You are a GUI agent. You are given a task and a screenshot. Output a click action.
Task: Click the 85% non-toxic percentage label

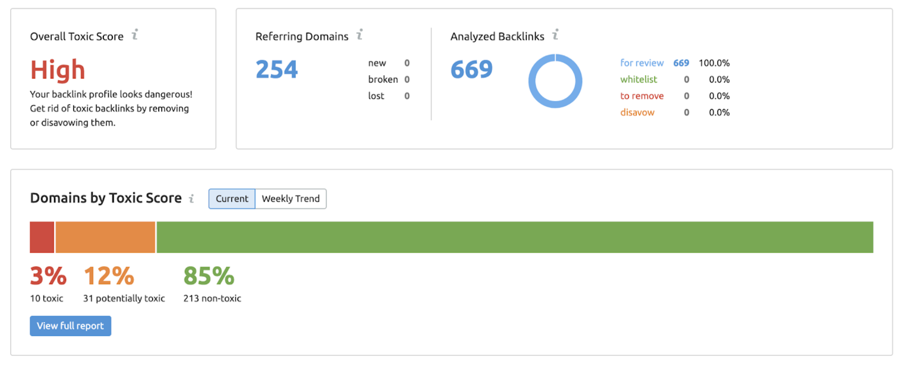click(208, 276)
